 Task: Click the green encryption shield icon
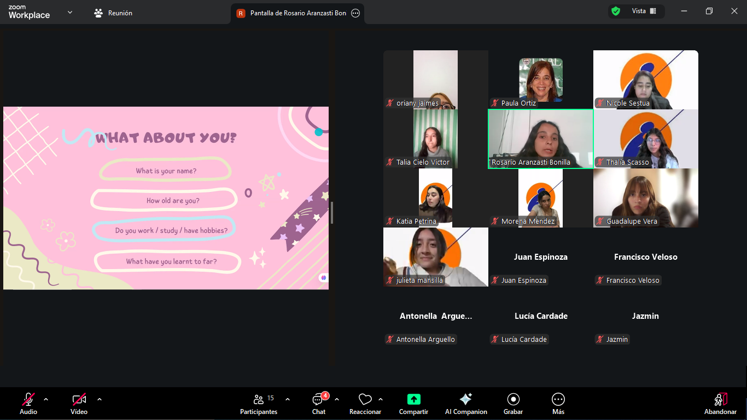[x=616, y=11]
